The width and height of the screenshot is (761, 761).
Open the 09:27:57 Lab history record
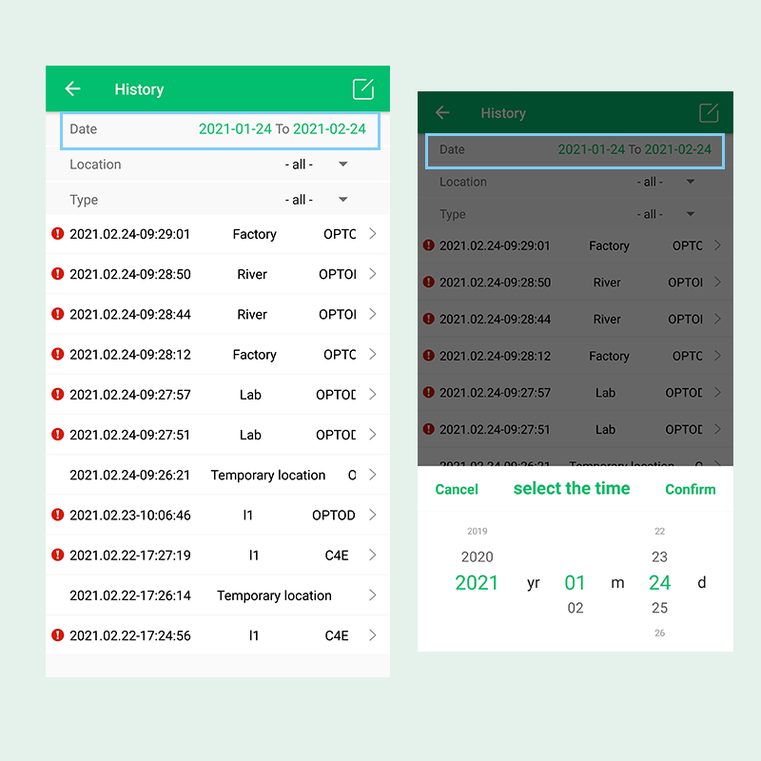(217, 395)
